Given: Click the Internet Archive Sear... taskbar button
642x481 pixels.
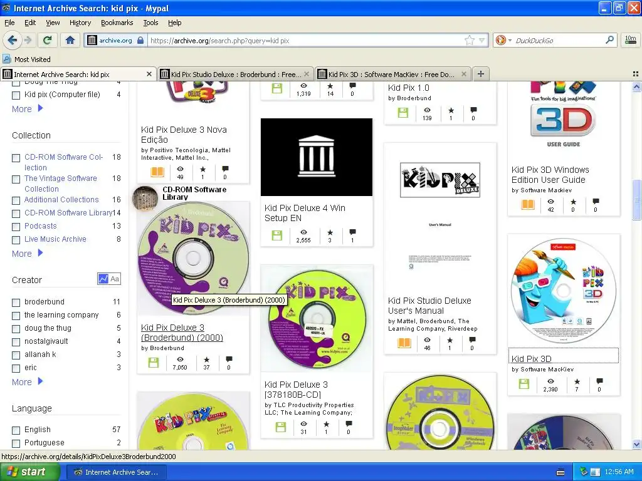Looking at the screenshot, I should 116,472.
